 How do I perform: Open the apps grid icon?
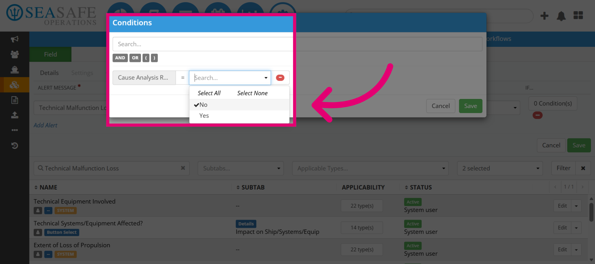point(578,15)
